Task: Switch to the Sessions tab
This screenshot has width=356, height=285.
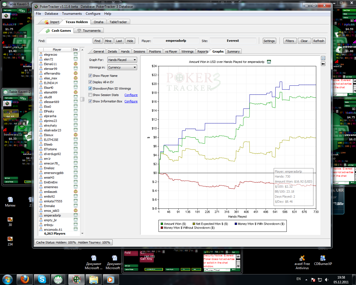Action: point(139,51)
